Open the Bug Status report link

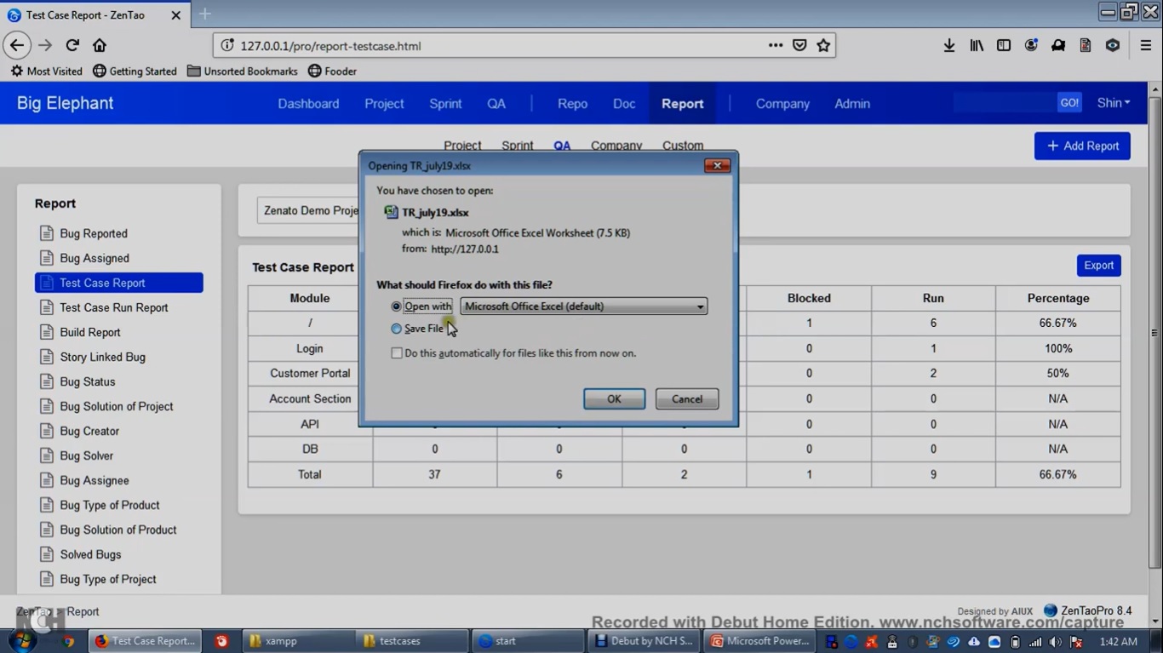88,381
